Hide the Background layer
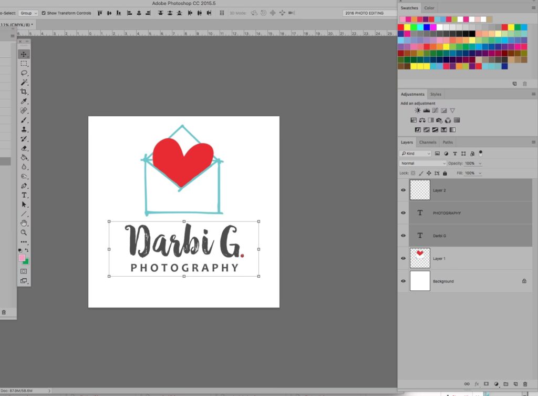538x396 pixels. 403,281
